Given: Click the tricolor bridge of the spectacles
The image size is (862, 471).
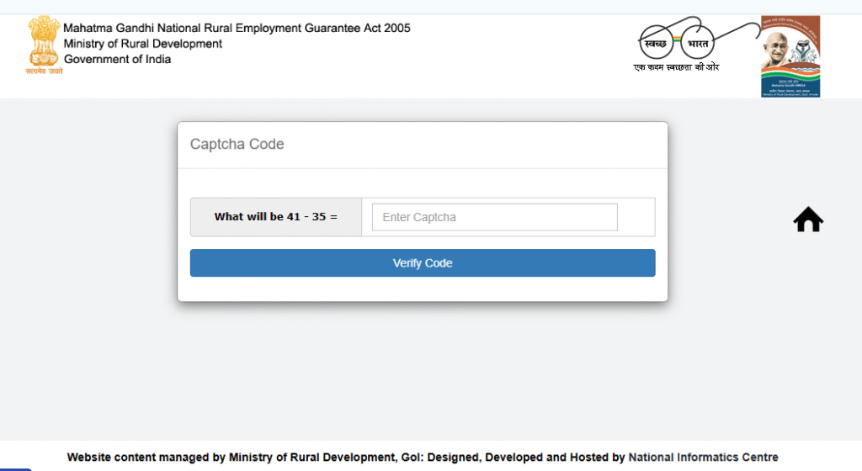Looking at the screenshot, I should 676,40.
